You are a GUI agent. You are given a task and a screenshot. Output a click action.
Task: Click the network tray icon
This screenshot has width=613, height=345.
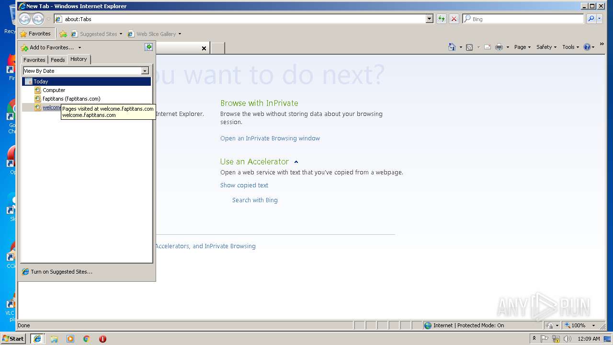[x=556, y=339]
